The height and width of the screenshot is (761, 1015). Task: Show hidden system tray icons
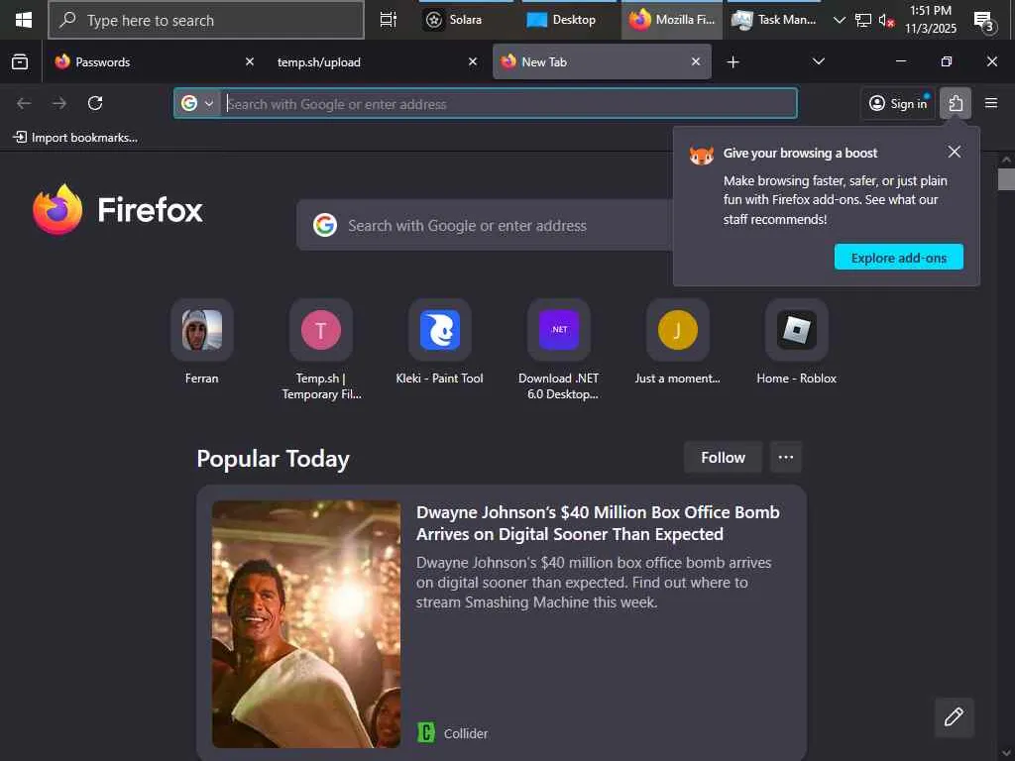click(839, 20)
